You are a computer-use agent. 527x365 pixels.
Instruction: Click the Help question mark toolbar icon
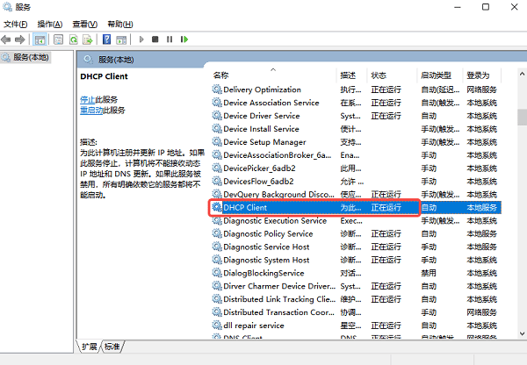click(x=106, y=39)
